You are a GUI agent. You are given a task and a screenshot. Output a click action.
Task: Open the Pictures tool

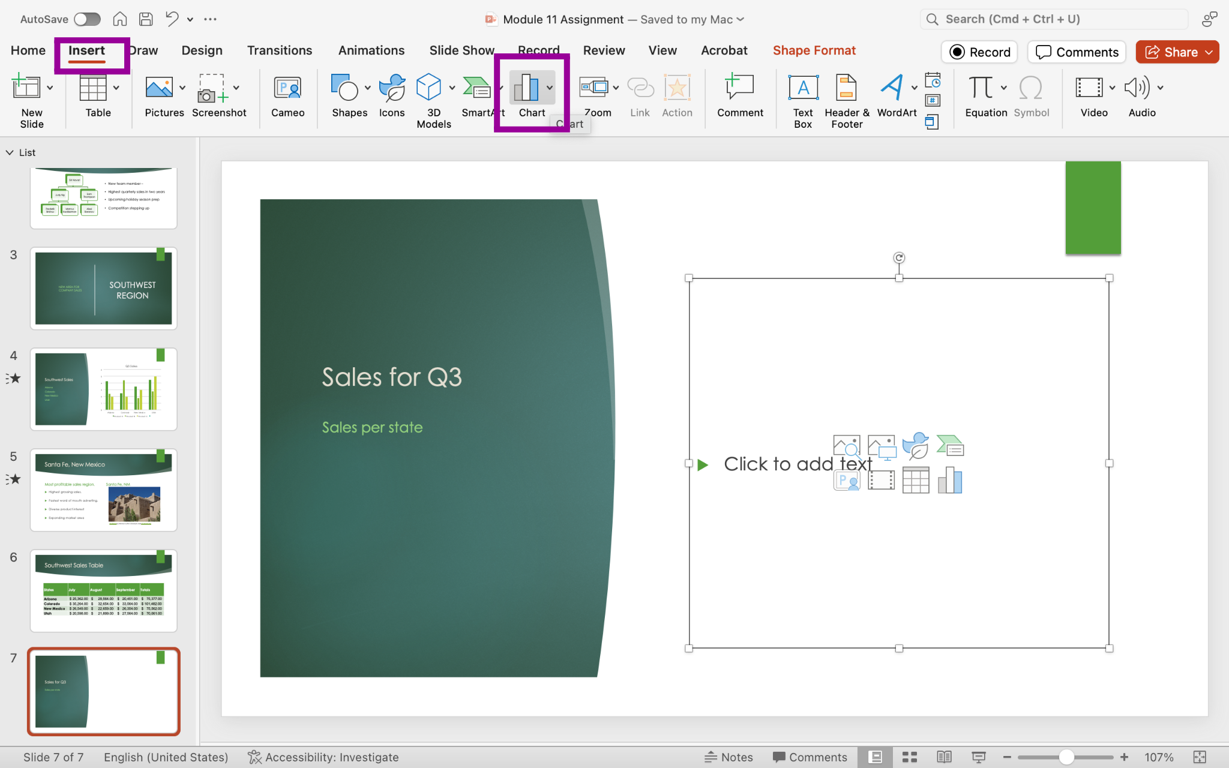point(159,88)
